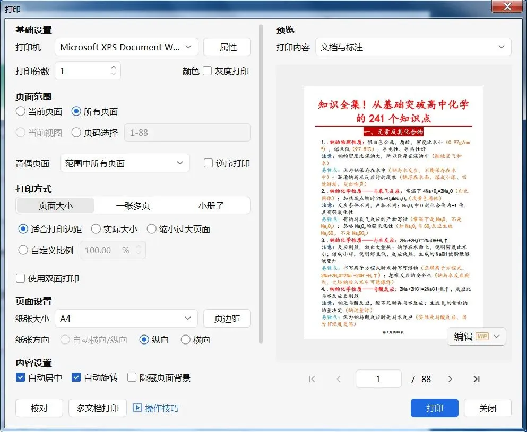Uncheck 自动居中 checkbox
The width and height of the screenshot is (527, 432).
coord(21,377)
